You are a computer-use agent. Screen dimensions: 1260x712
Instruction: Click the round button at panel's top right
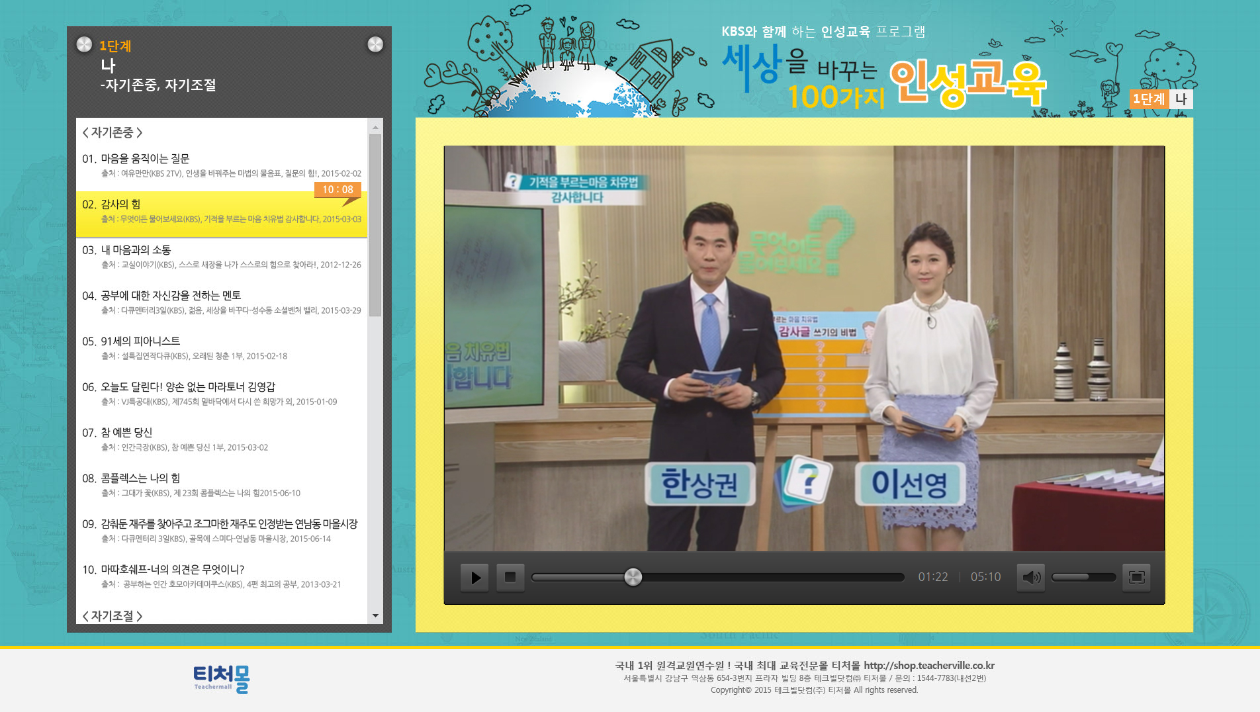[x=375, y=44]
